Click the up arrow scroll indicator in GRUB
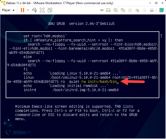Screen dimensions: 166x139 161,36
